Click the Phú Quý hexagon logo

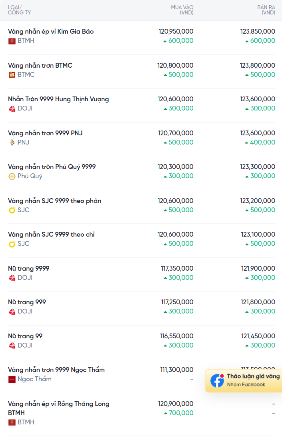12,176
